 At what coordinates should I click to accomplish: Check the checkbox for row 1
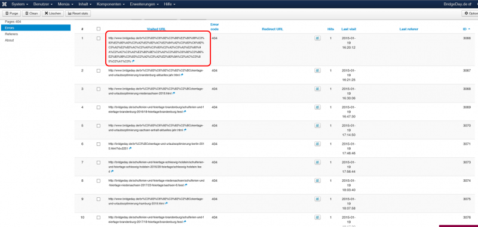98,39
